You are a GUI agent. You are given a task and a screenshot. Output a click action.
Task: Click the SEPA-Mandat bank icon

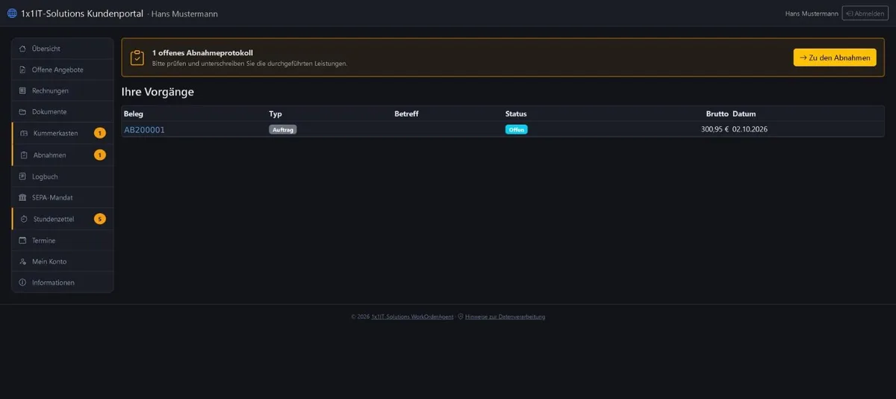tap(22, 197)
